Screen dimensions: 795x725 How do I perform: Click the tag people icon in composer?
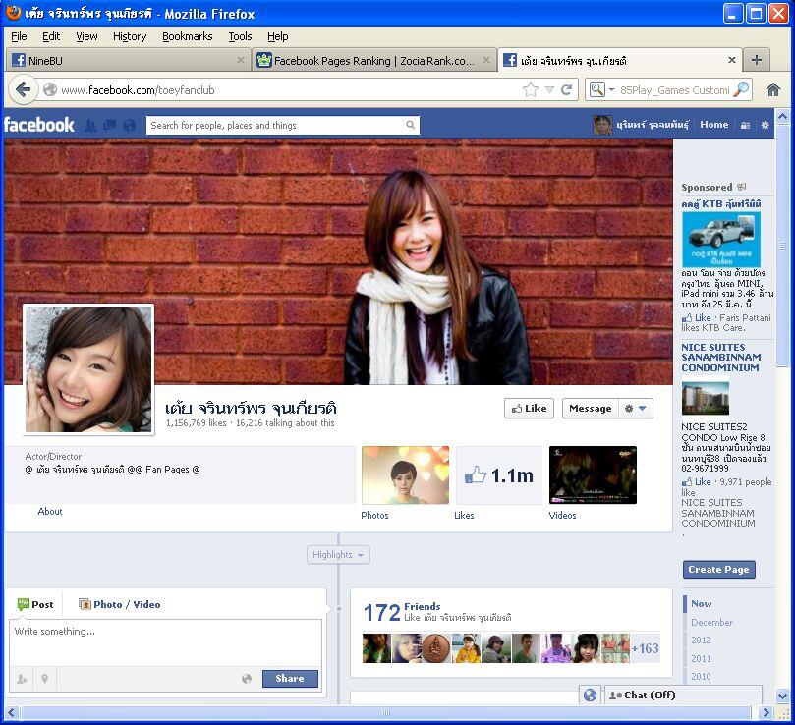point(22,678)
